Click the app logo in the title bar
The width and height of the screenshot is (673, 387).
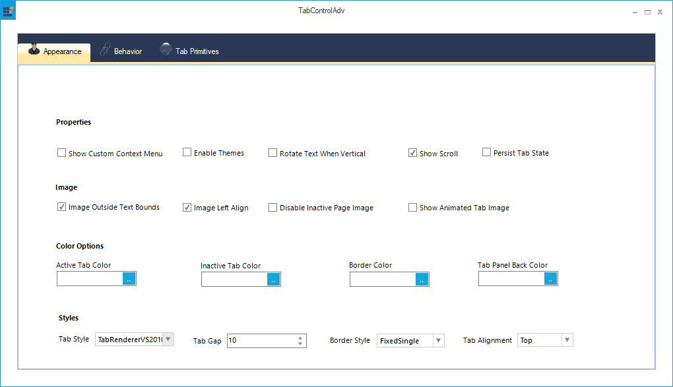tap(7, 10)
